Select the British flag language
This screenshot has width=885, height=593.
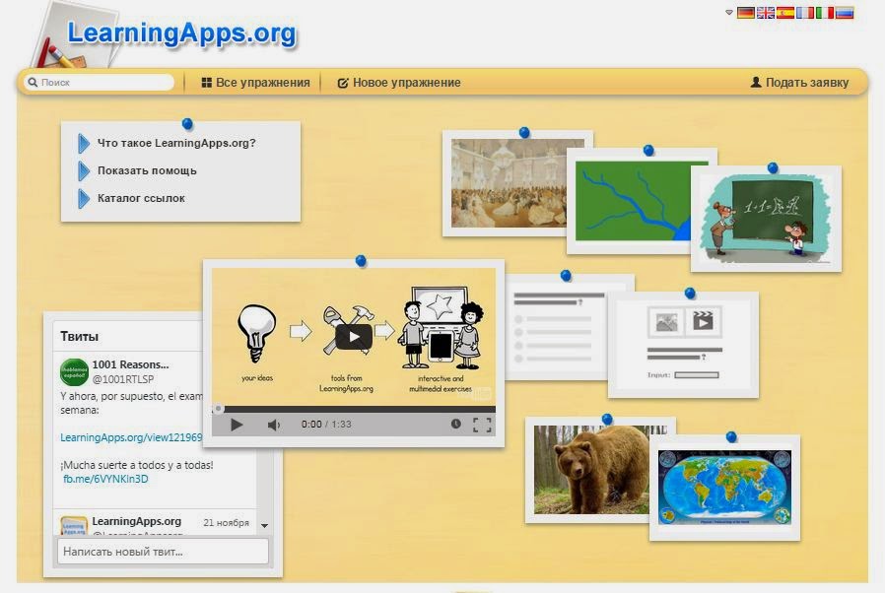(x=766, y=13)
